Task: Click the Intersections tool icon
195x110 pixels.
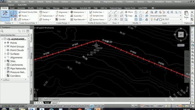Action: pos(72,12)
